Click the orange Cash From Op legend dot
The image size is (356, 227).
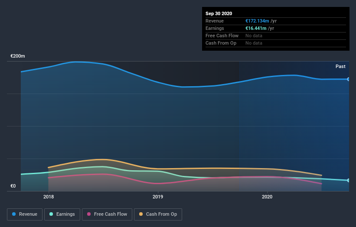click(x=141, y=214)
